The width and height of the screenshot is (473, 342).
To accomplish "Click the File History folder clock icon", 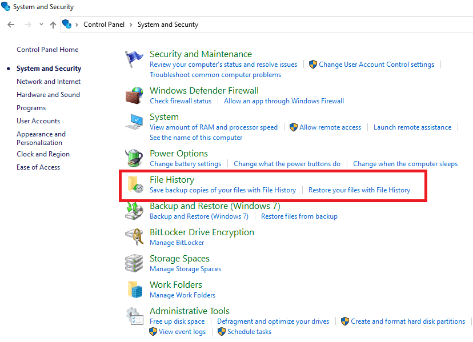I will tap(135, 184).
